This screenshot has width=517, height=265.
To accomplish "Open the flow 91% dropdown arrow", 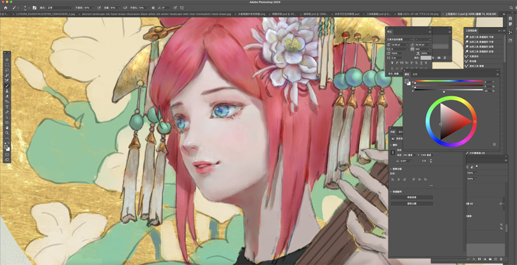I will coord(119,8).
